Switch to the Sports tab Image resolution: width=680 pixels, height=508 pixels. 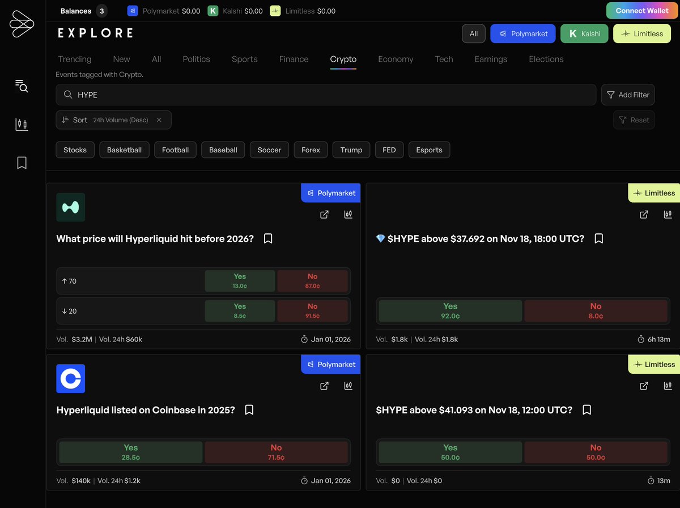click(x=245, y=59)
